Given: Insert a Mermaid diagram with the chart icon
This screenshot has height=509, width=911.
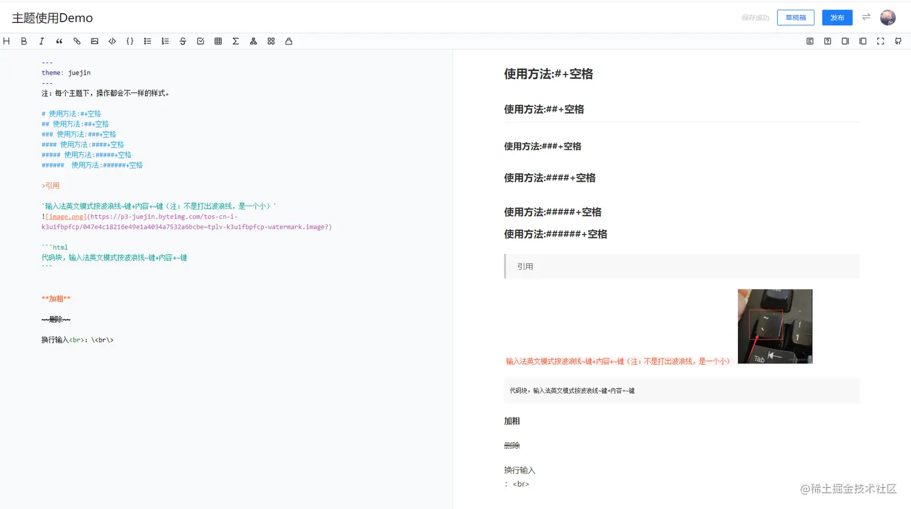Looking at the screenshot, I should click(253, 42).
